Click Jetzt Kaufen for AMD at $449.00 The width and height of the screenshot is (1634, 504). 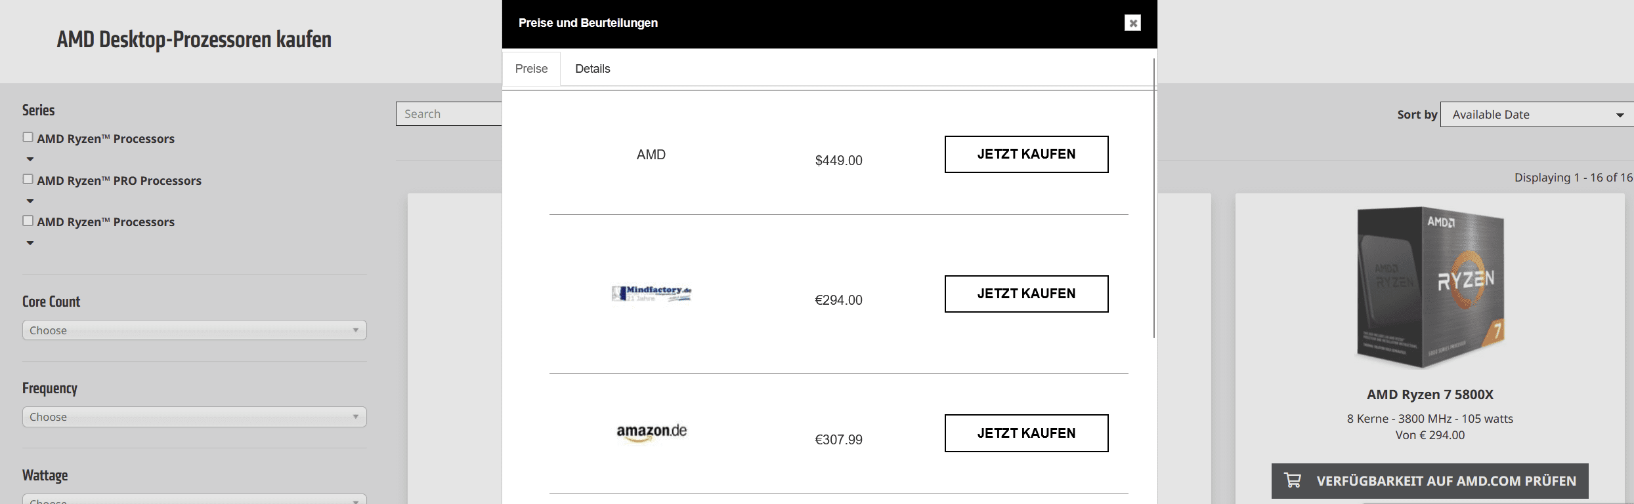[1026, 154]
